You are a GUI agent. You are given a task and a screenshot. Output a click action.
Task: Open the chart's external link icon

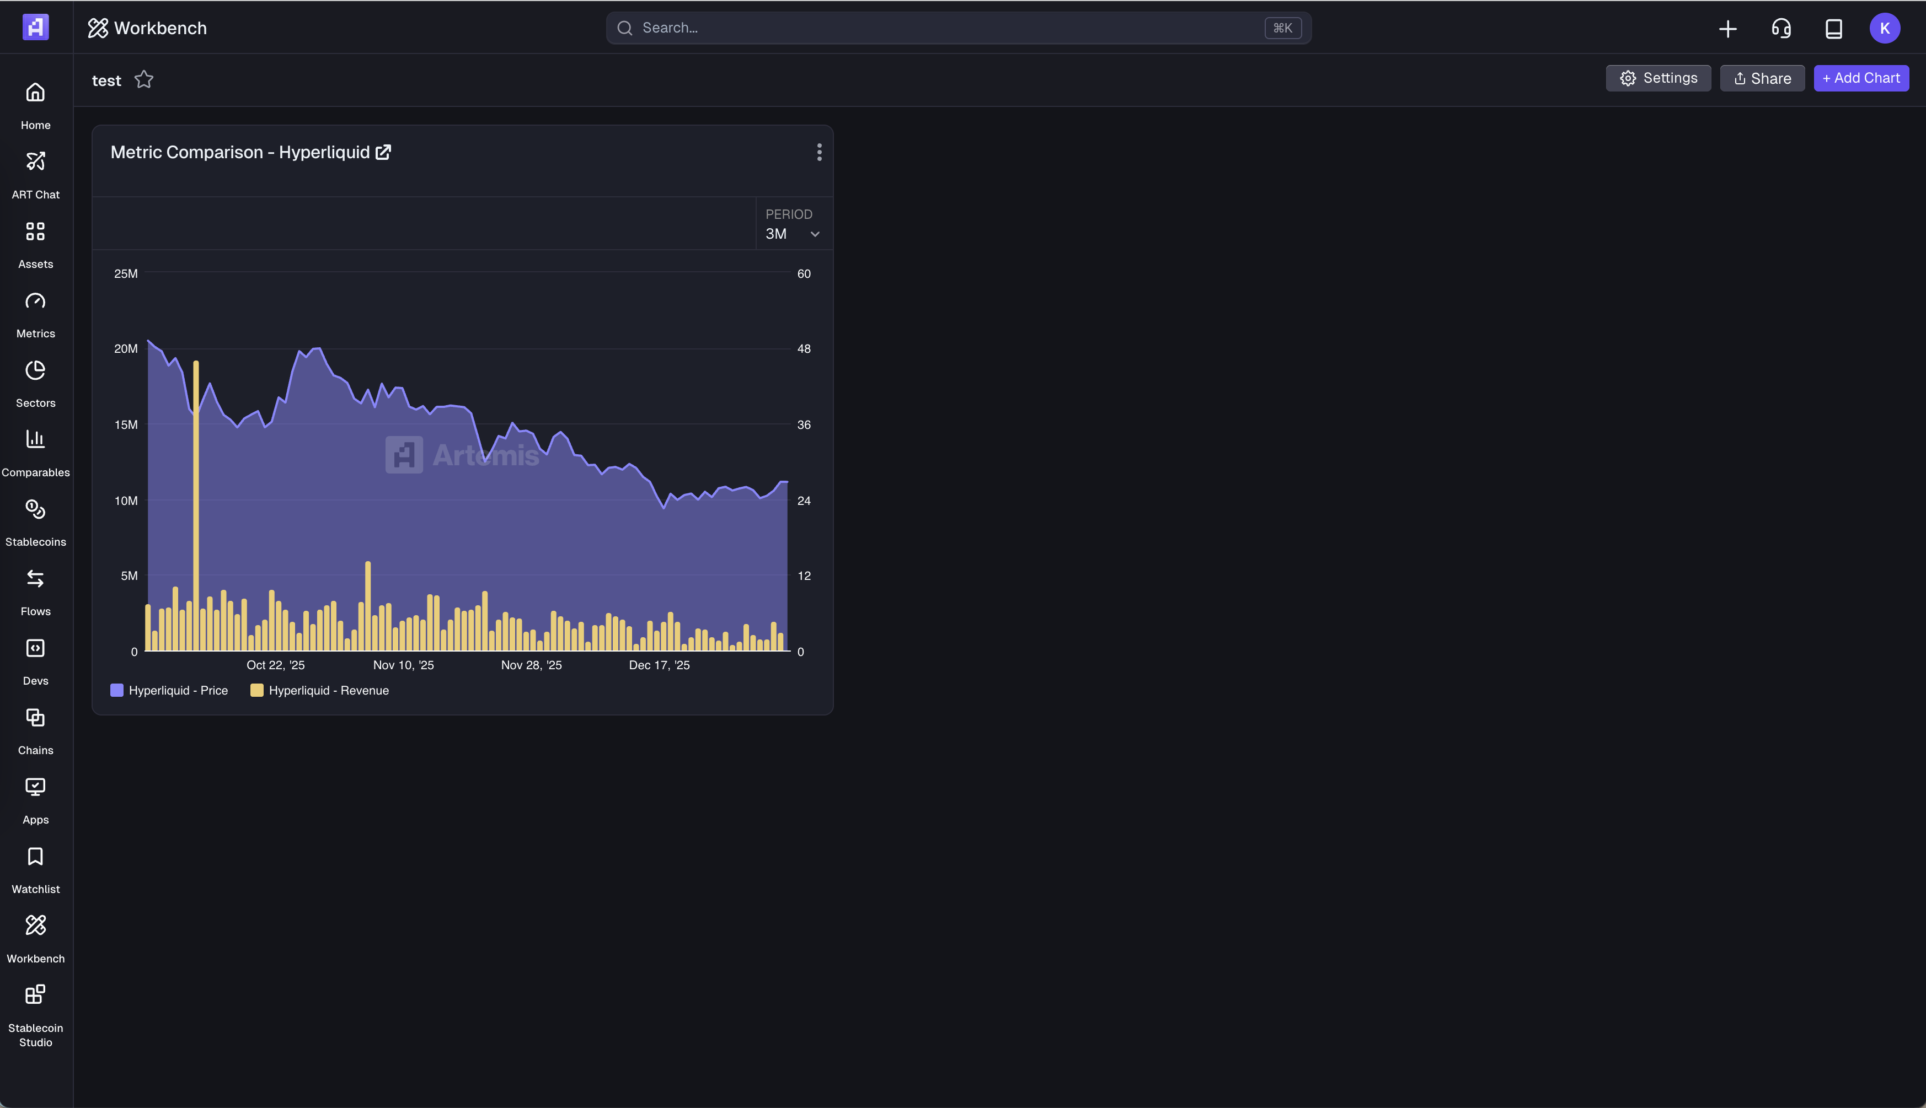tap(384, 152)
